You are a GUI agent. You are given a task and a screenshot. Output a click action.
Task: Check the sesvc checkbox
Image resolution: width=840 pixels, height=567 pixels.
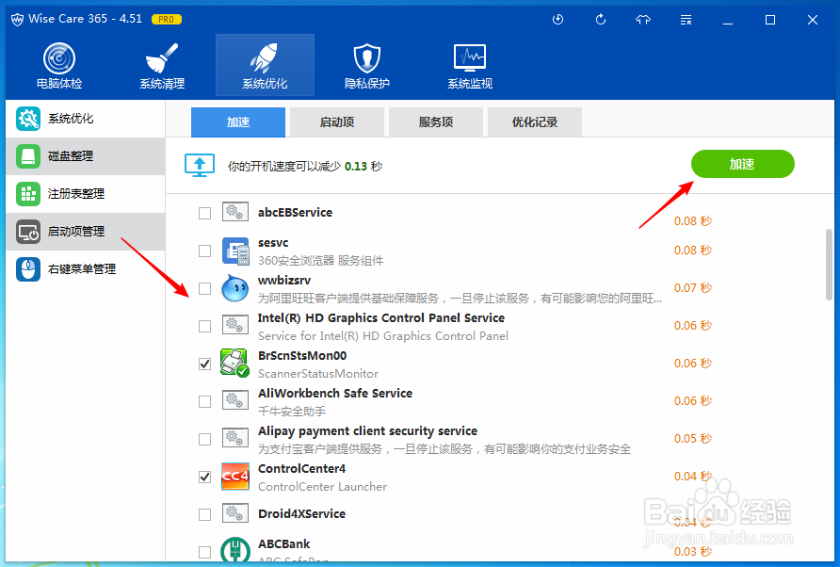pos(204,251)
